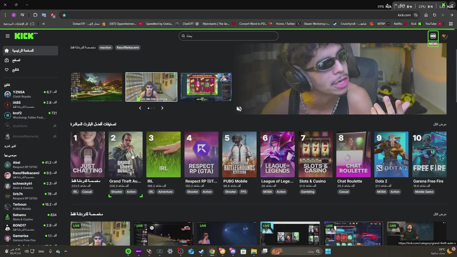457x257 pixels.
Task: Open Absi recommended channel
Action: pos(30,165)
